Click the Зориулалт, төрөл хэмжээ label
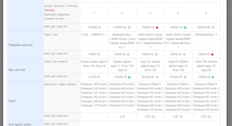232x126 pixels. [60, 84]
